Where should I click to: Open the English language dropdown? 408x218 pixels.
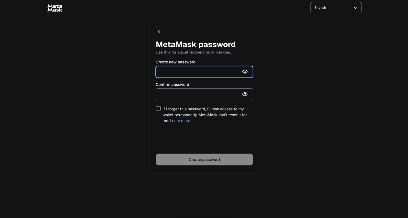336,8
